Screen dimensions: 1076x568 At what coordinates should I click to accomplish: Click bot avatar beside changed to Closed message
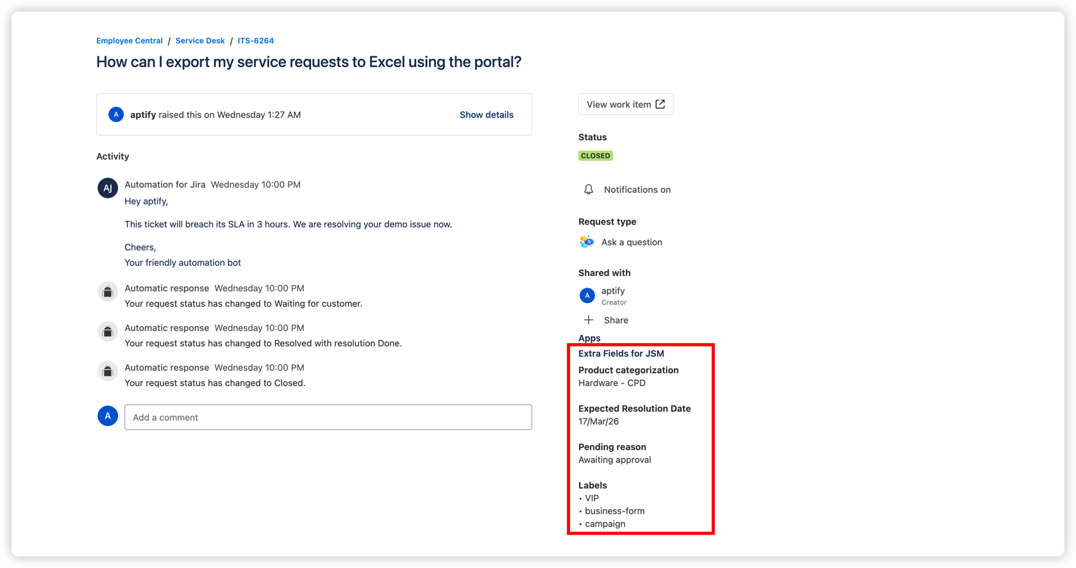(108, 371)
